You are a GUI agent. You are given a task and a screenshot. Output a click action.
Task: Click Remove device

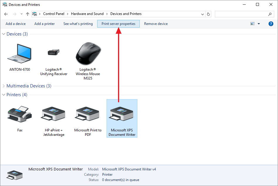pyautogui.click(x=156, y=24)
